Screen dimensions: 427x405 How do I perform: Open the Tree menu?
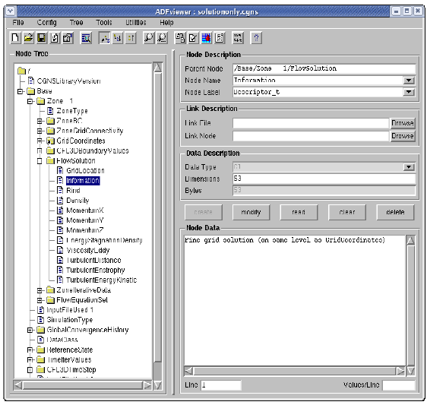(76, 22)
